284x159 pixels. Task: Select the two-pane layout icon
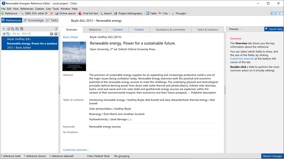click(x=277, y=13)
